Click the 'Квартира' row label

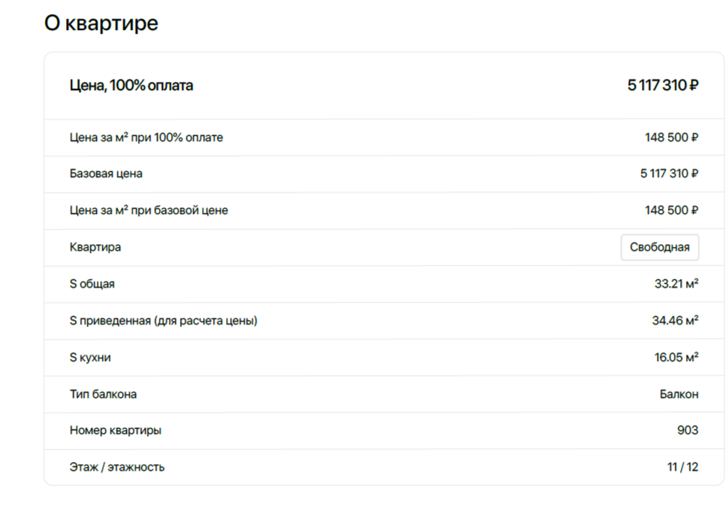(95, 247)
